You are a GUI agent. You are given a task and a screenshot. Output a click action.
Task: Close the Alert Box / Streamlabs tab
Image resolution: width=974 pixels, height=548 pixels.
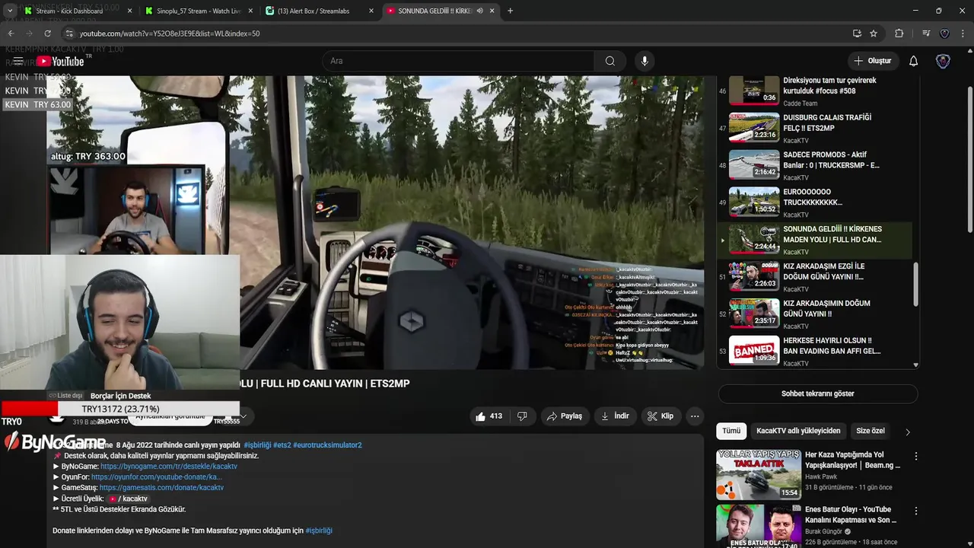tap(371, 11)
